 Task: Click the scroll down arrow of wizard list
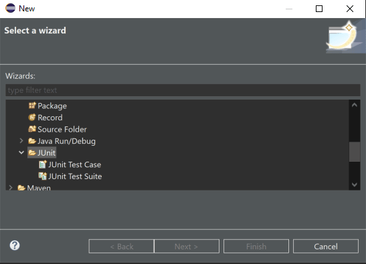coord(355,184)
